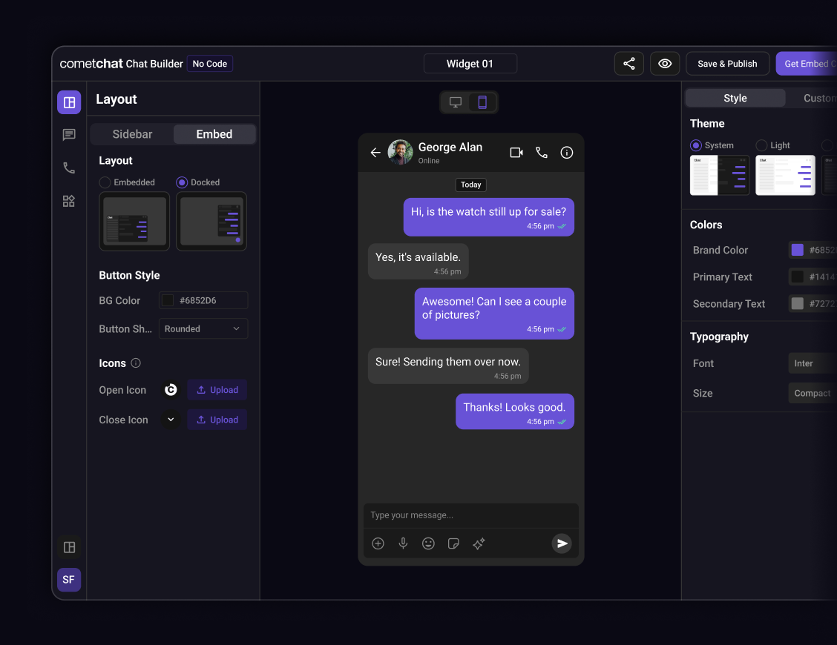Click the Icons info tooltip icon
Image resolution: width=837 pixels, height=645 pixels.
click(136, 363)
